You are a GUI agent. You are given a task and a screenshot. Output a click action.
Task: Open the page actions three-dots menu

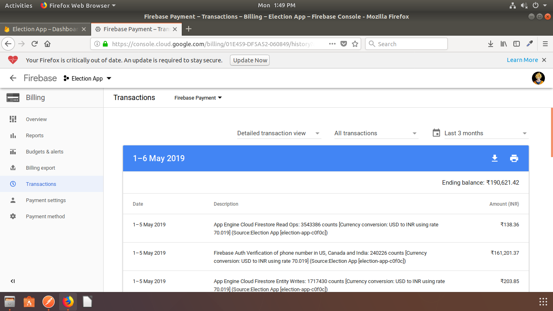click(332, 44)
